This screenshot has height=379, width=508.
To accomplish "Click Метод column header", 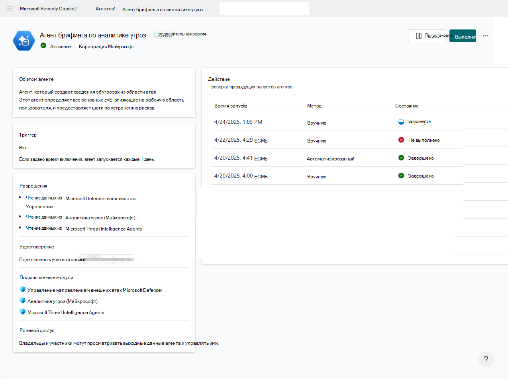I will [x=314, y=106].
